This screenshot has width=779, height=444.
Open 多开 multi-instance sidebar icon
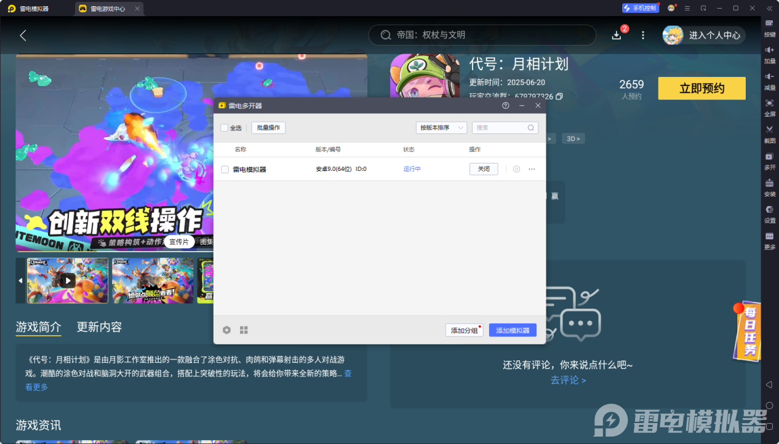coord(769,161)
